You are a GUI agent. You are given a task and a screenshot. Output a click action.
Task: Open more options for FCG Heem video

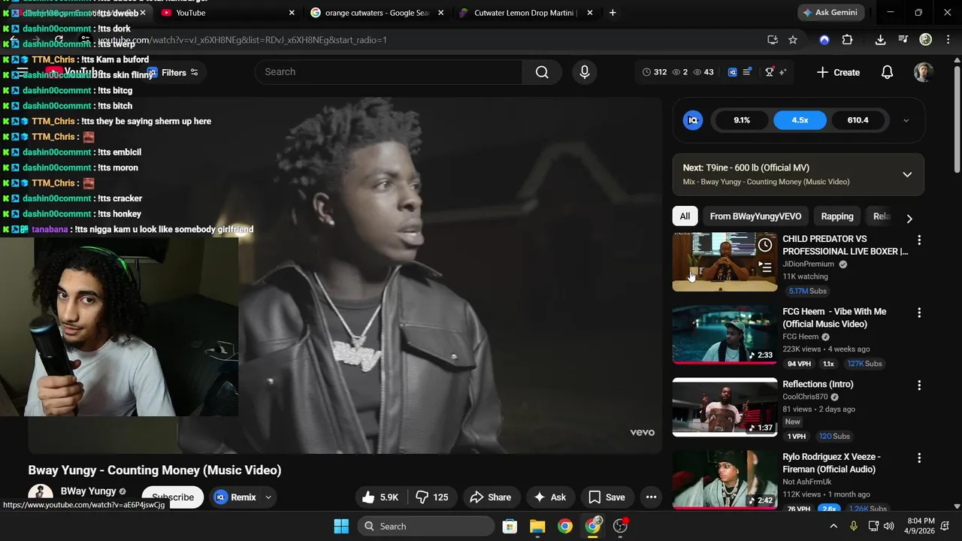(918, 313)
